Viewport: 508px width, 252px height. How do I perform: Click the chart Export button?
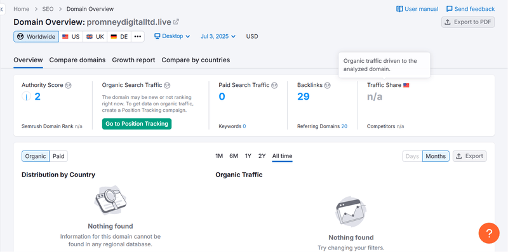pyautogui.click(x=469, y=156)
